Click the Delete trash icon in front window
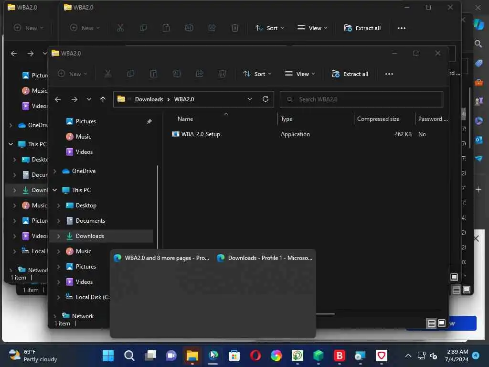Screen dimensions: 489x367 (223, 74)
